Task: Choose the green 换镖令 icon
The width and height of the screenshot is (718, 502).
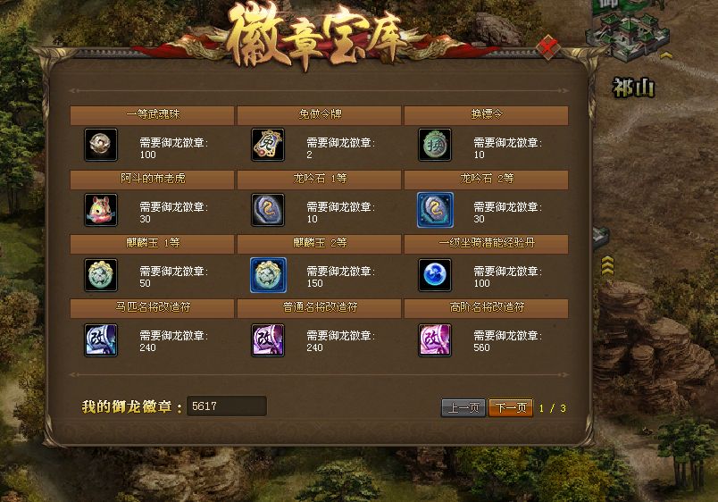Action: pos(435,145)
